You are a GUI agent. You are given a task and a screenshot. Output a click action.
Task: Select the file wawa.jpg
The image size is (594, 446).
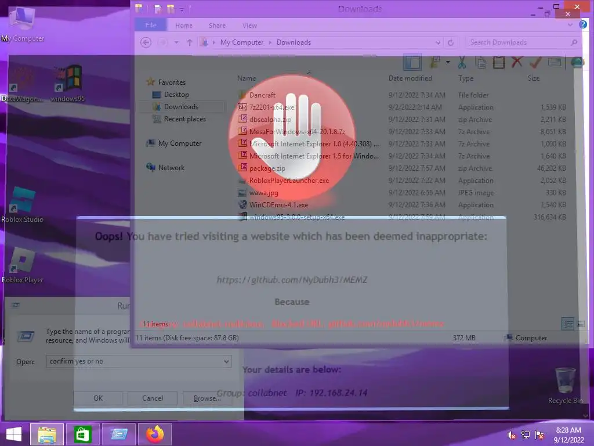(x=264, y=193)
